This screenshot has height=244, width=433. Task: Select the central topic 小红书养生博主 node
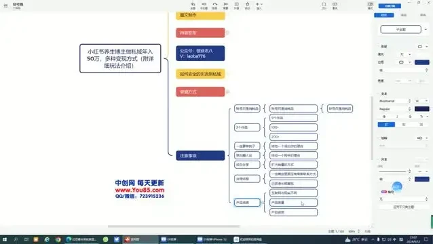click(x=120, y=58)
